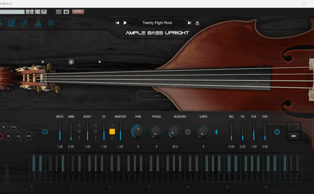
Task: Open the AMB channel E editor
Action: [79, 138]
